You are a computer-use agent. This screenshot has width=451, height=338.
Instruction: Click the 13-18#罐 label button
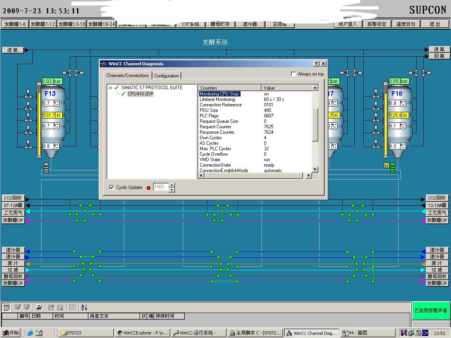pos(437,205)
